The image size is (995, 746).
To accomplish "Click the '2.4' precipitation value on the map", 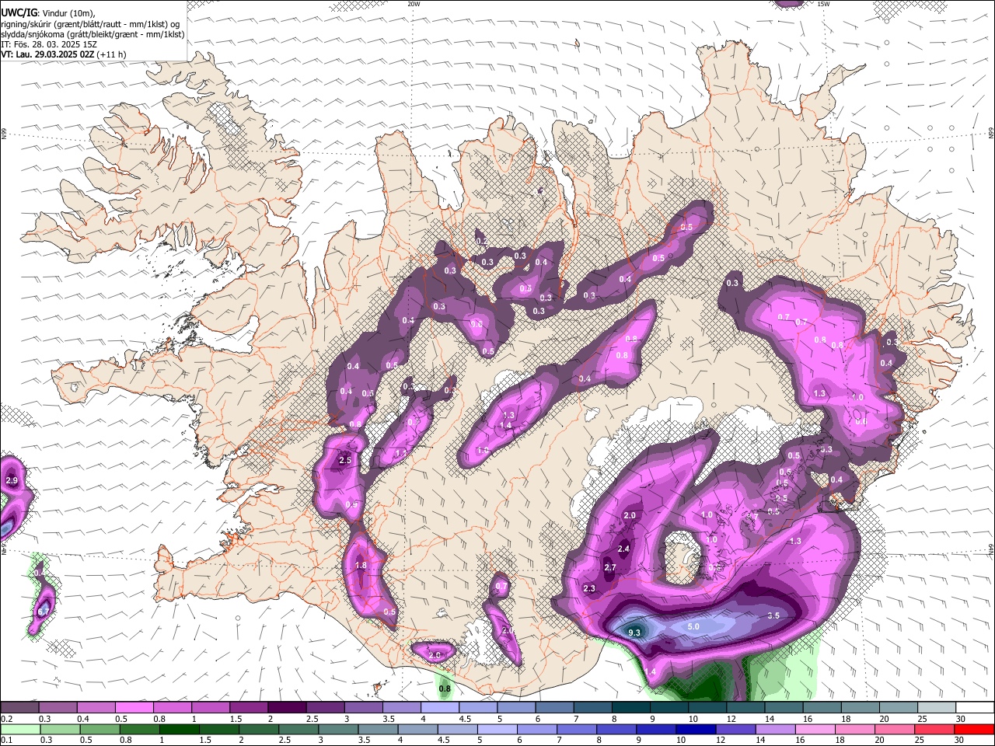I will tap(623, 549).
